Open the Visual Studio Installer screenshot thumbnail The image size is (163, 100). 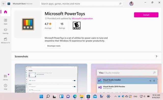tap(126, 78)
